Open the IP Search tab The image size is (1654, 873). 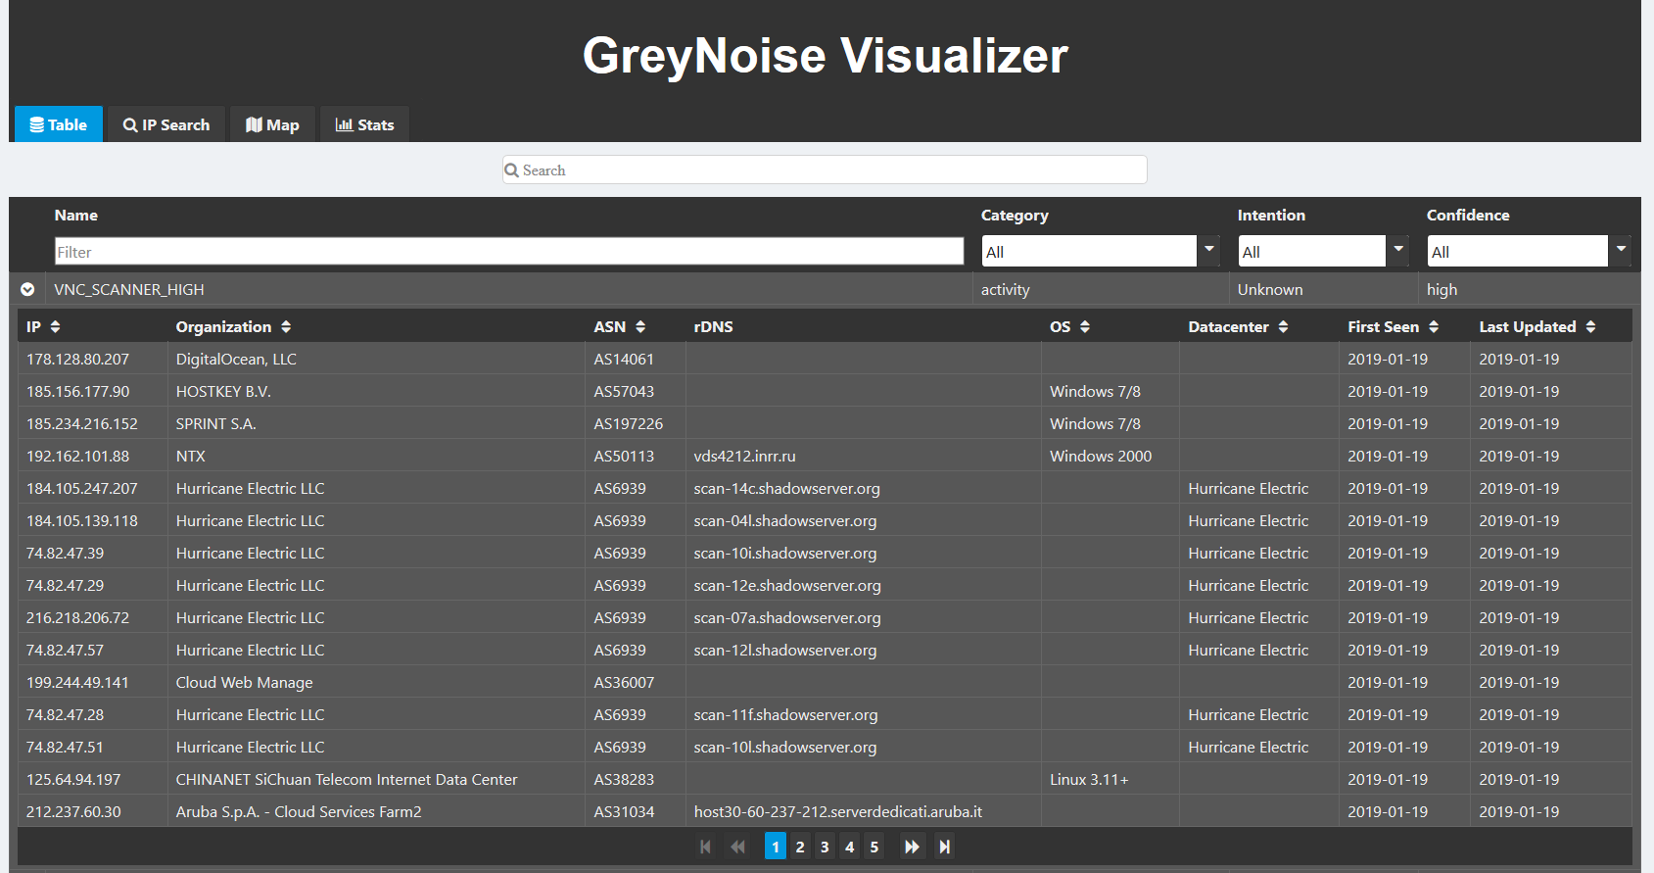[x=166, y=124]
